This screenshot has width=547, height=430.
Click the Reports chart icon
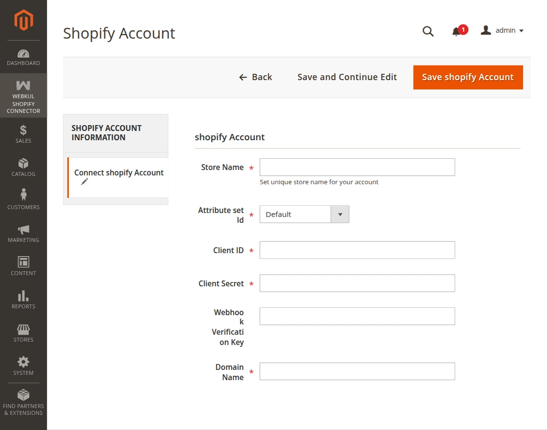(x=23, y=297)
